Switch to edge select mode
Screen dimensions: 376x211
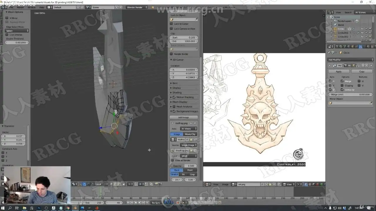click(115, 184)
